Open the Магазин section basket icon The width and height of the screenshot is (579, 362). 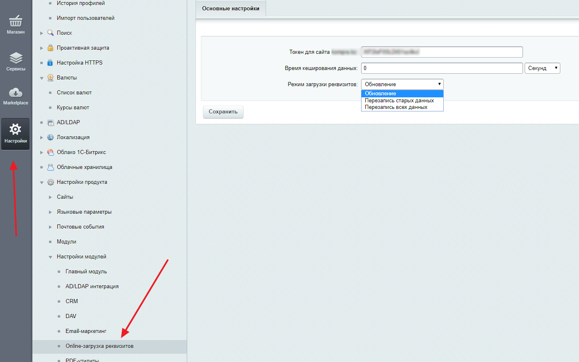tap(16, 21)
